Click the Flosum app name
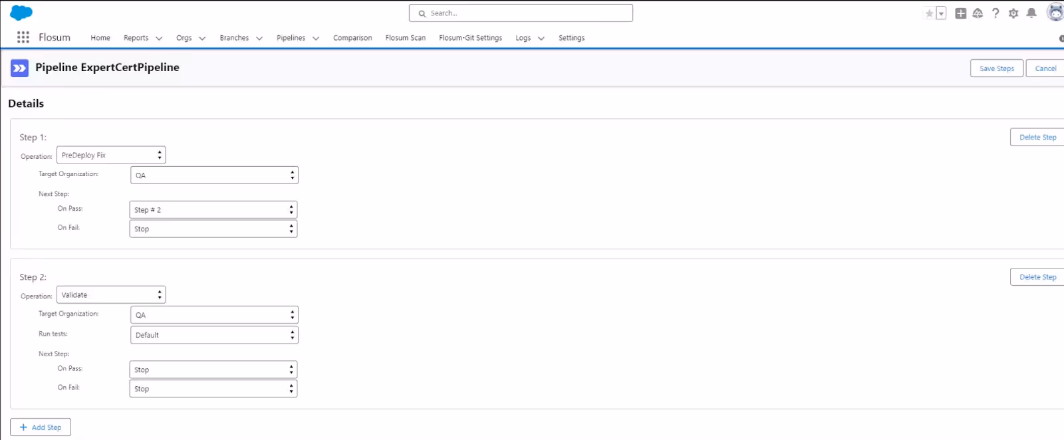The height and width of the screenshot is (440, 1064). click(x=55, y=37)
